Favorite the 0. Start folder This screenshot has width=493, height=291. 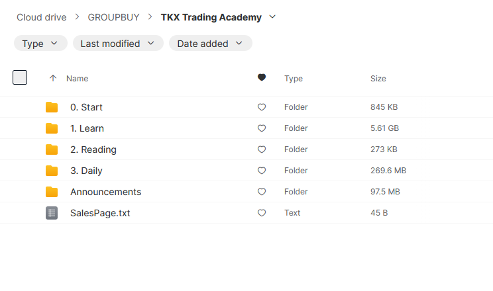tap(262, 107)
